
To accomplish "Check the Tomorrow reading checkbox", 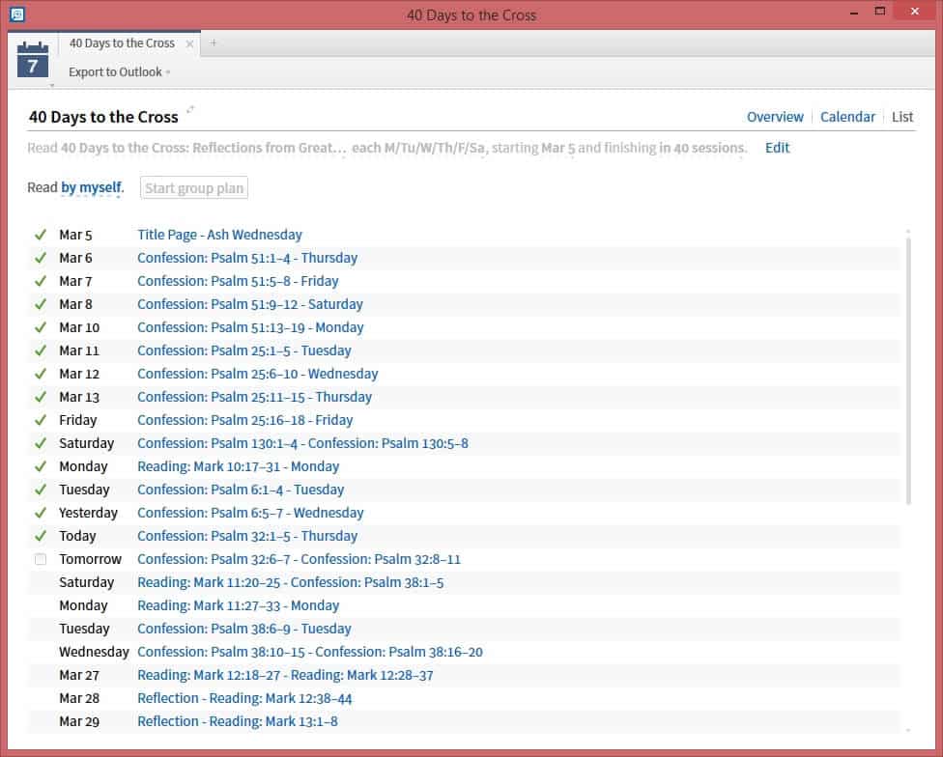I will 41,559.
